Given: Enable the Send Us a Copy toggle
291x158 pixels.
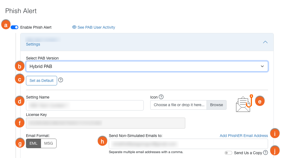Looking at the screenshot, I should 228,153.
